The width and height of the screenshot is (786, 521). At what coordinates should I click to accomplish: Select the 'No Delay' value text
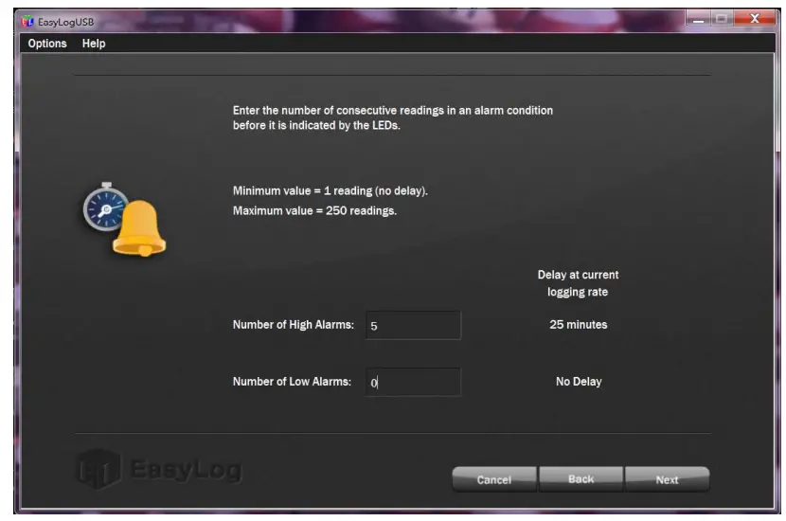click(579, 382)
